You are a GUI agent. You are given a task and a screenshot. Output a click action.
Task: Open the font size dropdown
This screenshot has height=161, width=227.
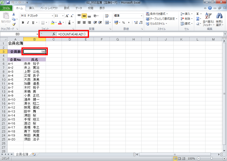(x=63, y=16)
